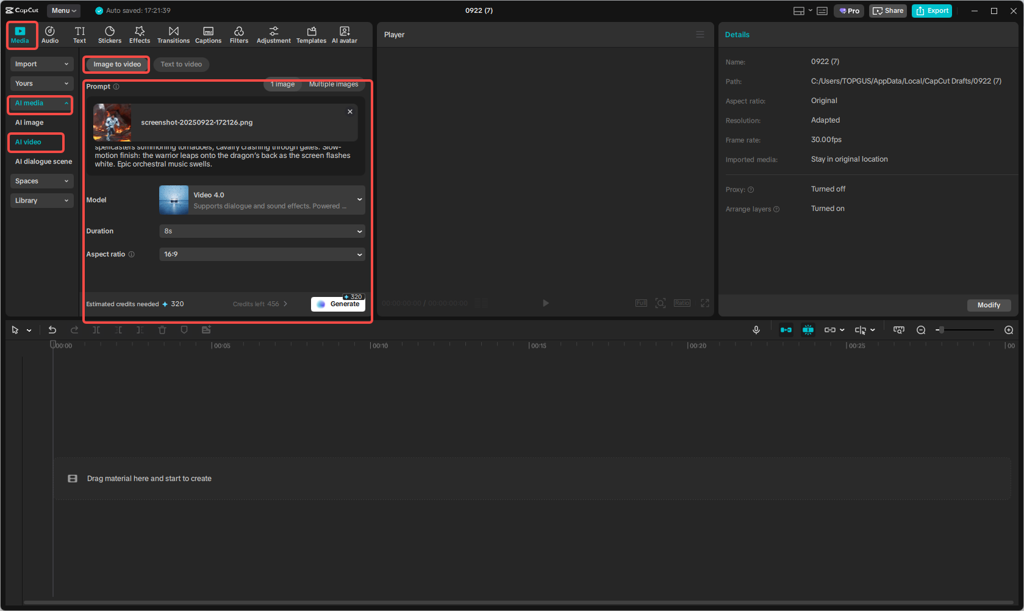This screenshot has width=1024, height=611.
Task: Open the selection tool dropdown arrow
Action: (29, 331)
